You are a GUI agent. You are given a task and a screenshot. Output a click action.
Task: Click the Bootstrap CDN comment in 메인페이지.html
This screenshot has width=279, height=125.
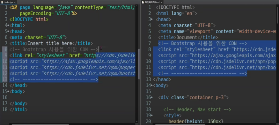[203, 43]
